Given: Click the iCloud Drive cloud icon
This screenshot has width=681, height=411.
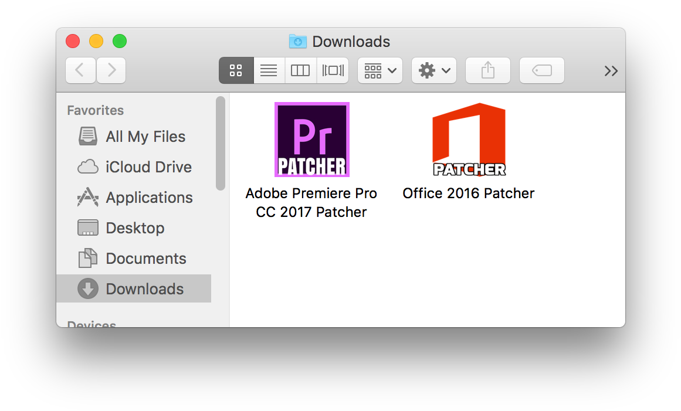Looking at the screenshot, I should click(88, 167).
